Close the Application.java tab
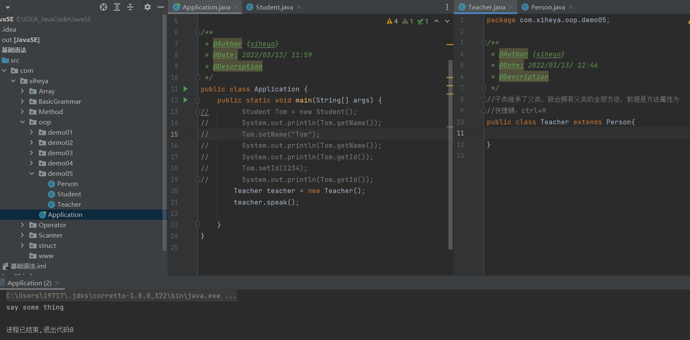Viewport: 690px width, 340px height. click(236, 7)
